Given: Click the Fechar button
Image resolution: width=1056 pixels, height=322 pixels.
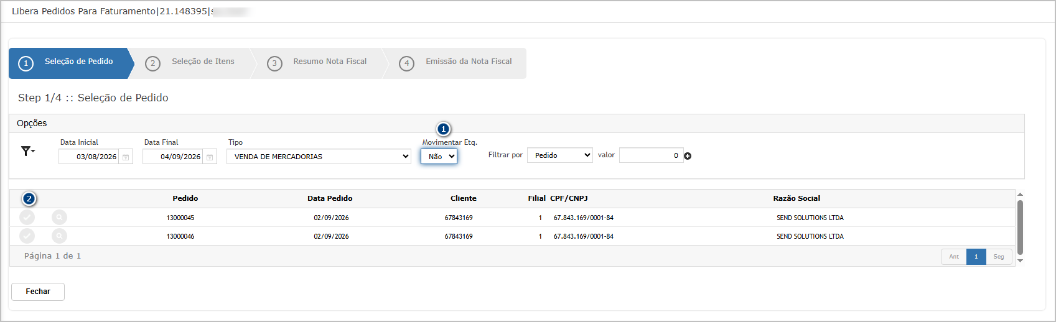Looking at the screenshot, I should click(38, 292).
